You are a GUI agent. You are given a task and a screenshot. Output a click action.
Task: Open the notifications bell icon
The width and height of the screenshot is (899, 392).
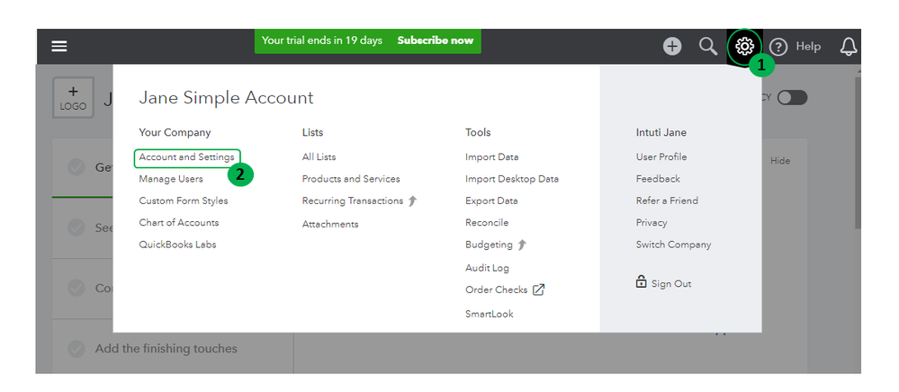(x=848, y=47)
